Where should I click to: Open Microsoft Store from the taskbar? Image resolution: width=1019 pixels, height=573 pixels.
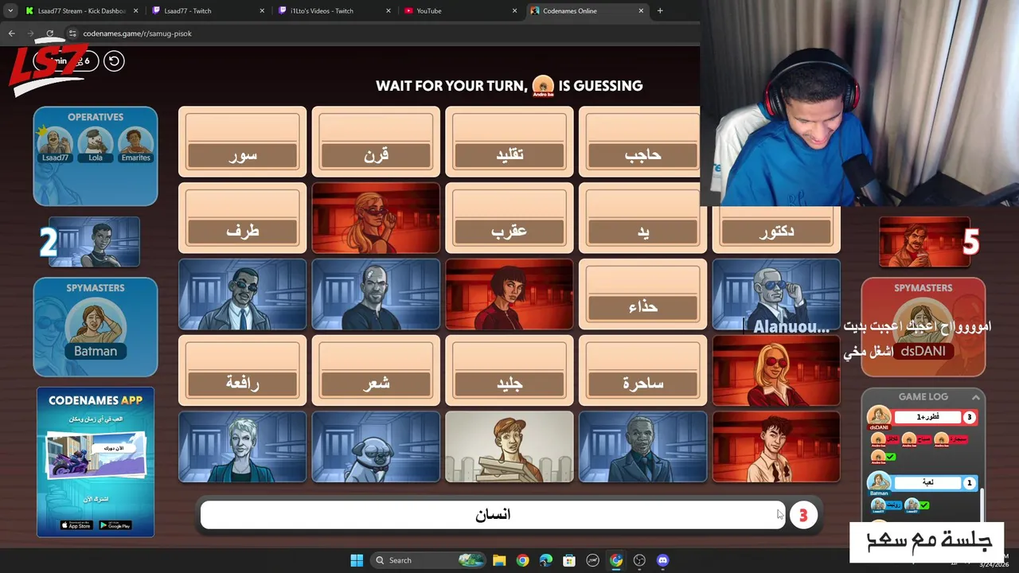point(569,560)
